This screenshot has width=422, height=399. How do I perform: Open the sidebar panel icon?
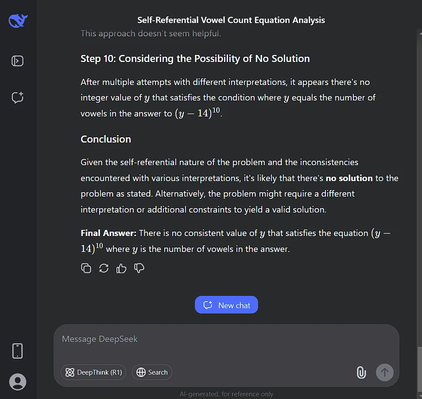click(x=18, y=61)
